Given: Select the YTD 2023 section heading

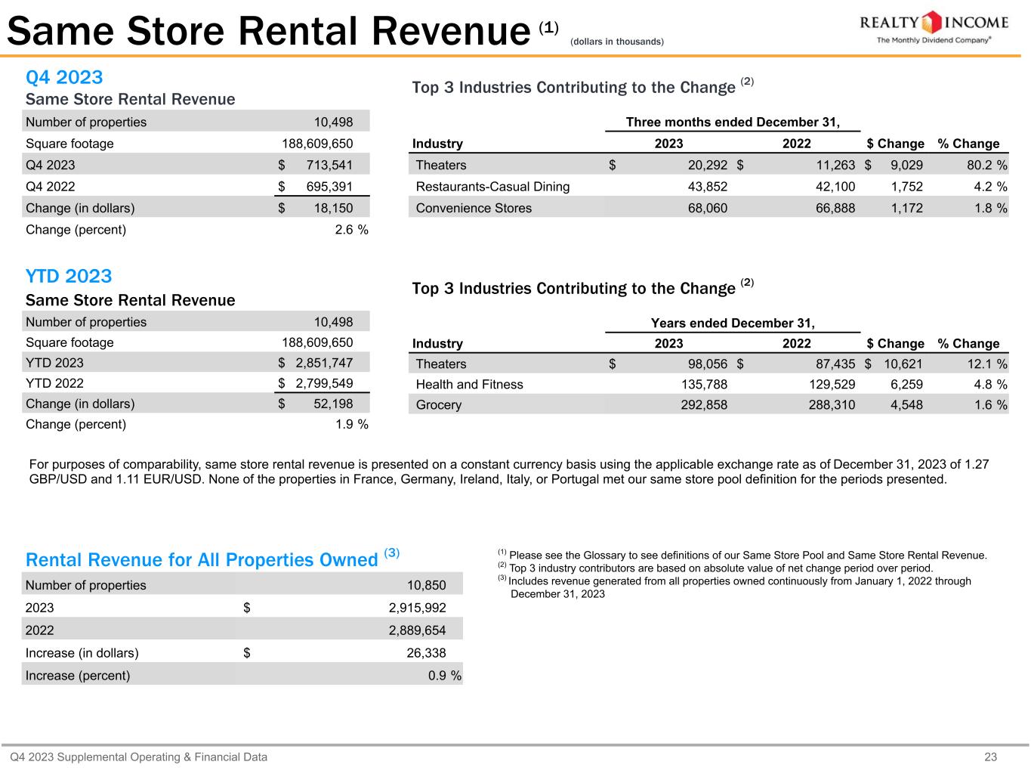Looking at the screenshot, I should [x=69, y=276].
